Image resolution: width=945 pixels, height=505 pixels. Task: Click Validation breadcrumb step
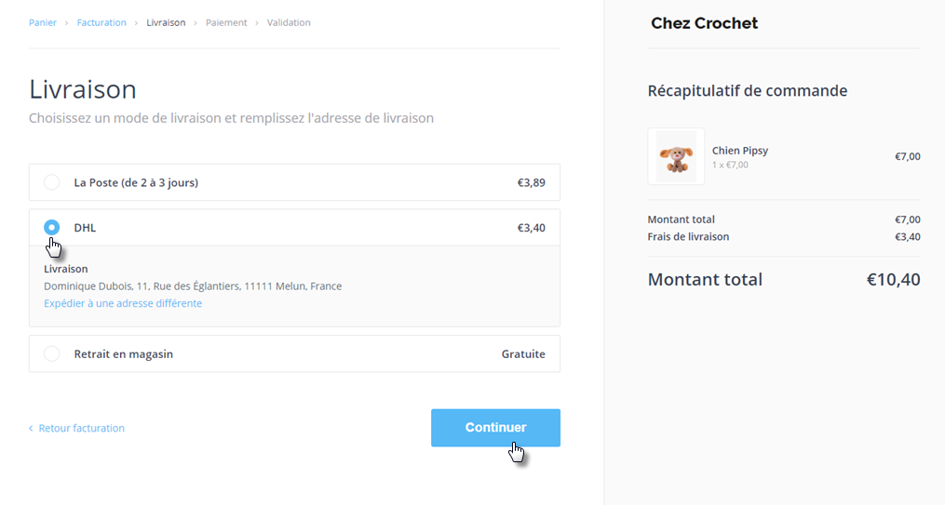289,22
